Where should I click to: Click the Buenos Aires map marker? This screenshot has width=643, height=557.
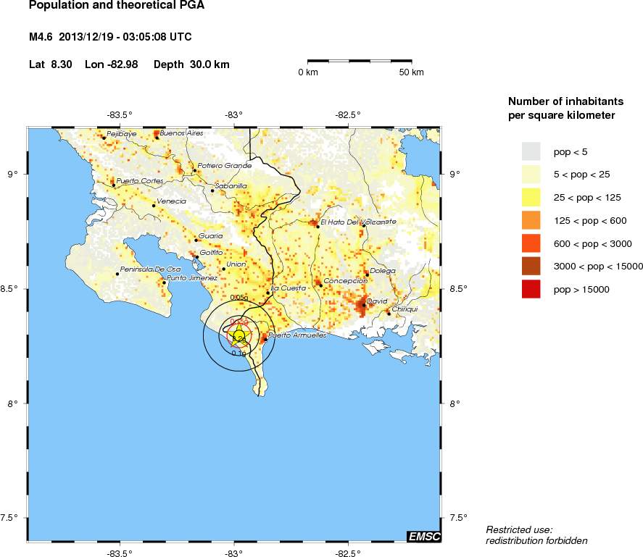click(x=157, y=137)
